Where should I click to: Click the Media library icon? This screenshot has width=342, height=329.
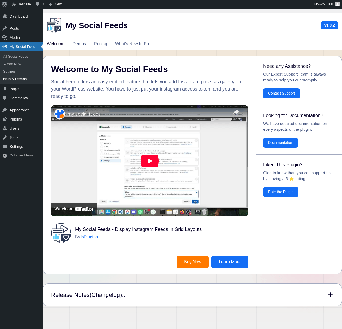5,38
